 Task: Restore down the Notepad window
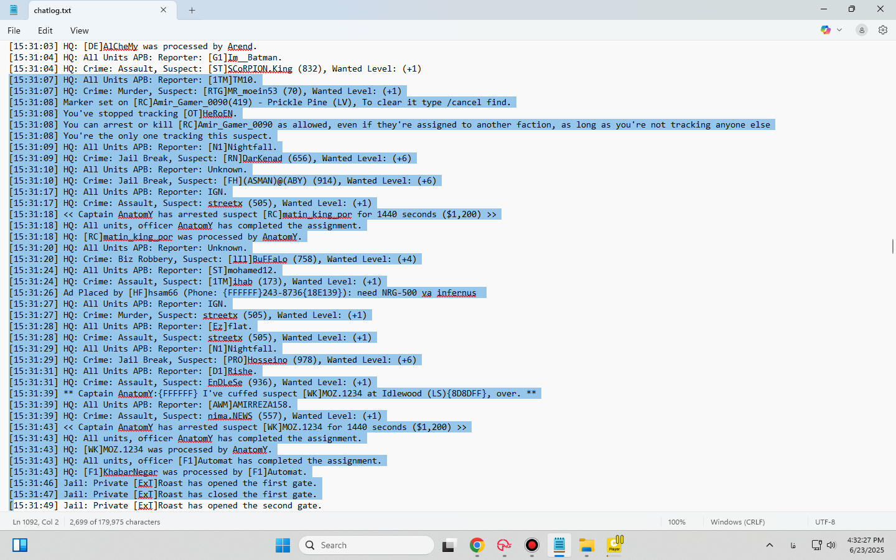point(852,9)
